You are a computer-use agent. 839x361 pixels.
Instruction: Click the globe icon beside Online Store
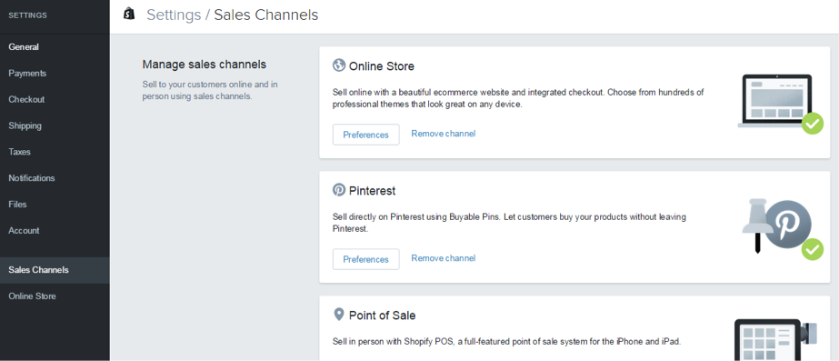[x=339, y=65]
